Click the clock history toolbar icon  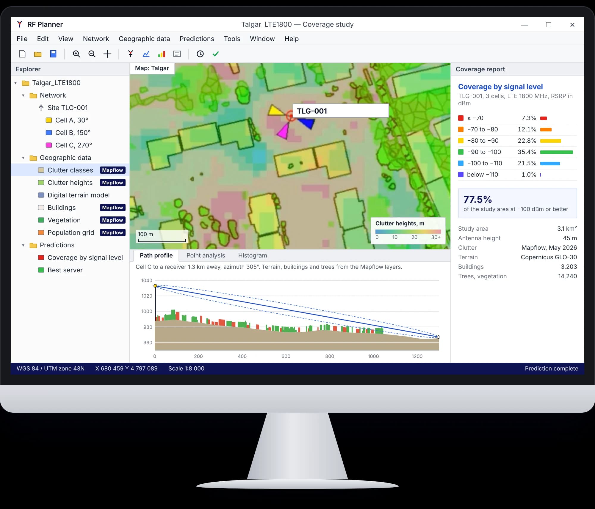point(200,54)
